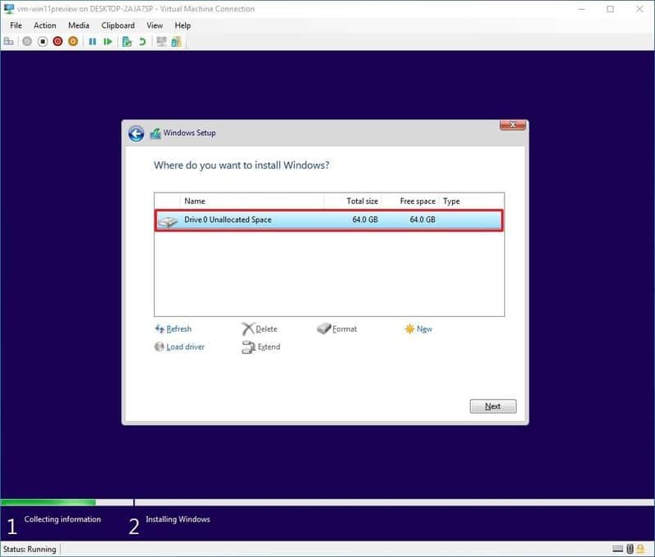
Task: Click the Windows Setup title icon
Action: pos(156,134)
